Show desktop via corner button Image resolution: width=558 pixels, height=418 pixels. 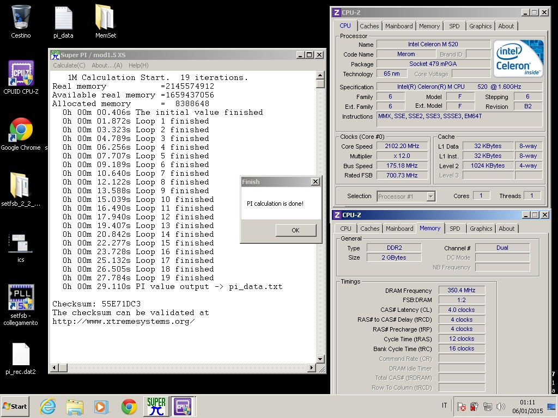[553, 406]
